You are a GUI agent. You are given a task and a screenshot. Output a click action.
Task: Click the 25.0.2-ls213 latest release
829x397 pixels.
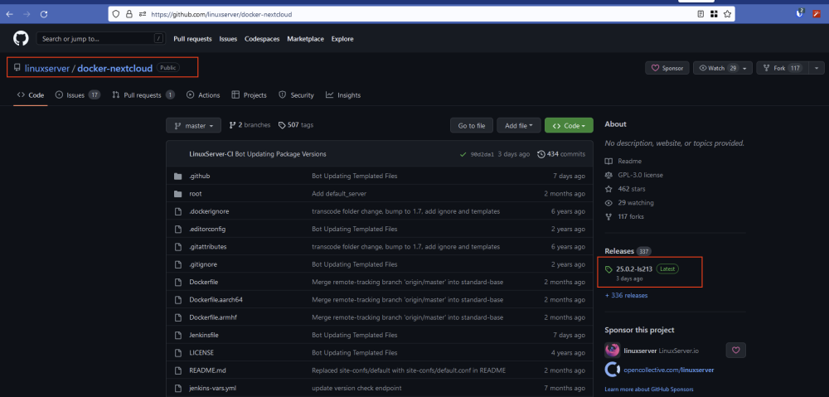[x=634, y=269]
